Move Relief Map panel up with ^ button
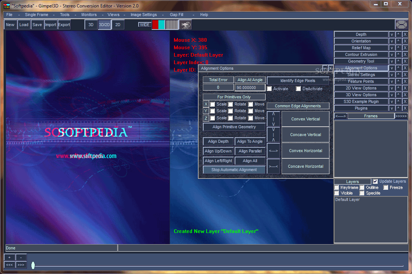The image size is (412, 274). point(398,48)
